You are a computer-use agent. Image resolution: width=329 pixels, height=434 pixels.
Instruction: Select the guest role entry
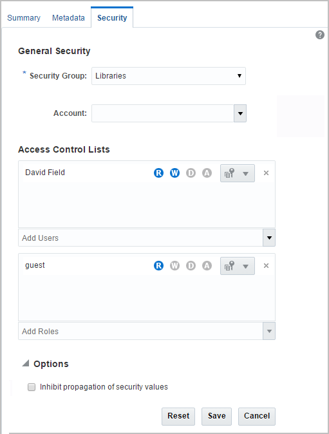35,265
